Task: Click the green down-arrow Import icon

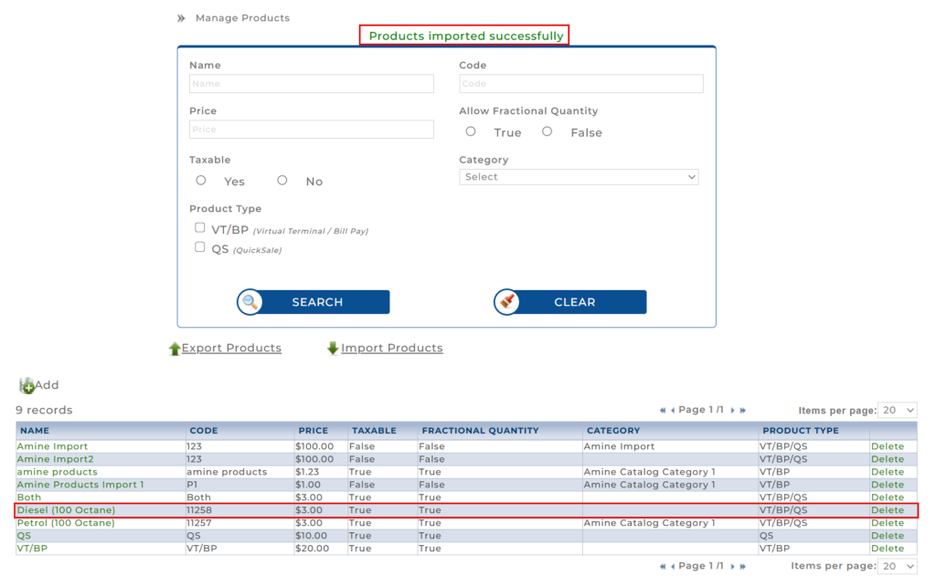Action: pos(333,349)
